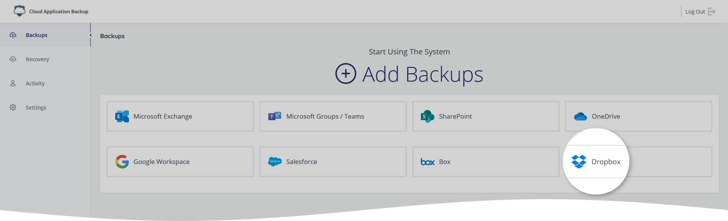728x221 pixels.
Task: Click the Recovery cloud restore icon in sidebar
Action: 13,59
